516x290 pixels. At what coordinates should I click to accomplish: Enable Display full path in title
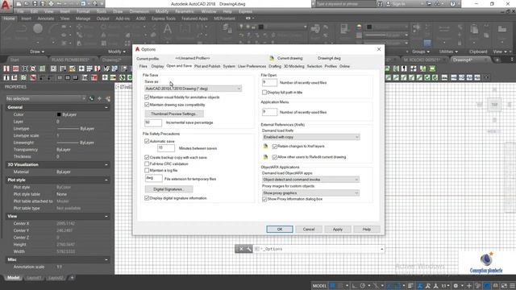click(264, 93)
